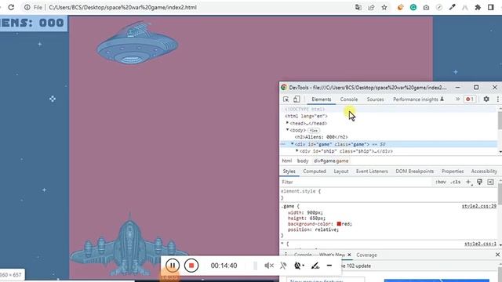Image resolution: width=502 pixels, height=282 pixels.
Task: Collapse the body element node
Action: pos(288,130)
